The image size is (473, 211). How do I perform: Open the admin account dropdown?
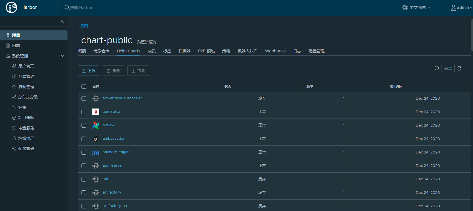coord(461,7)
